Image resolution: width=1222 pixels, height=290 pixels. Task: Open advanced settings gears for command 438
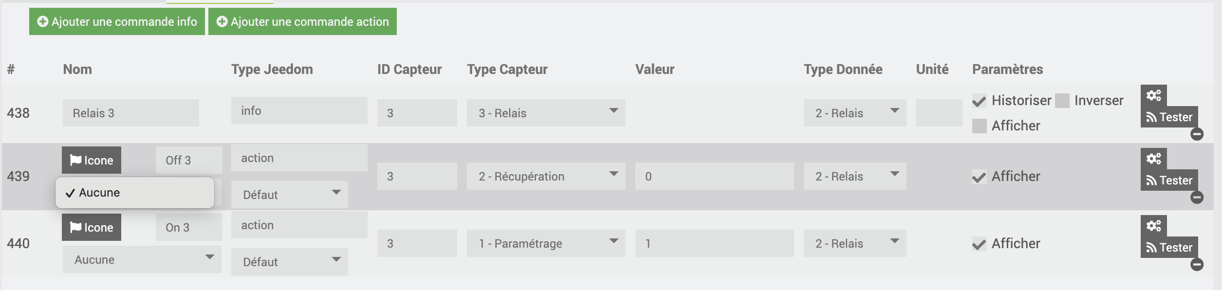point(1153,95)
